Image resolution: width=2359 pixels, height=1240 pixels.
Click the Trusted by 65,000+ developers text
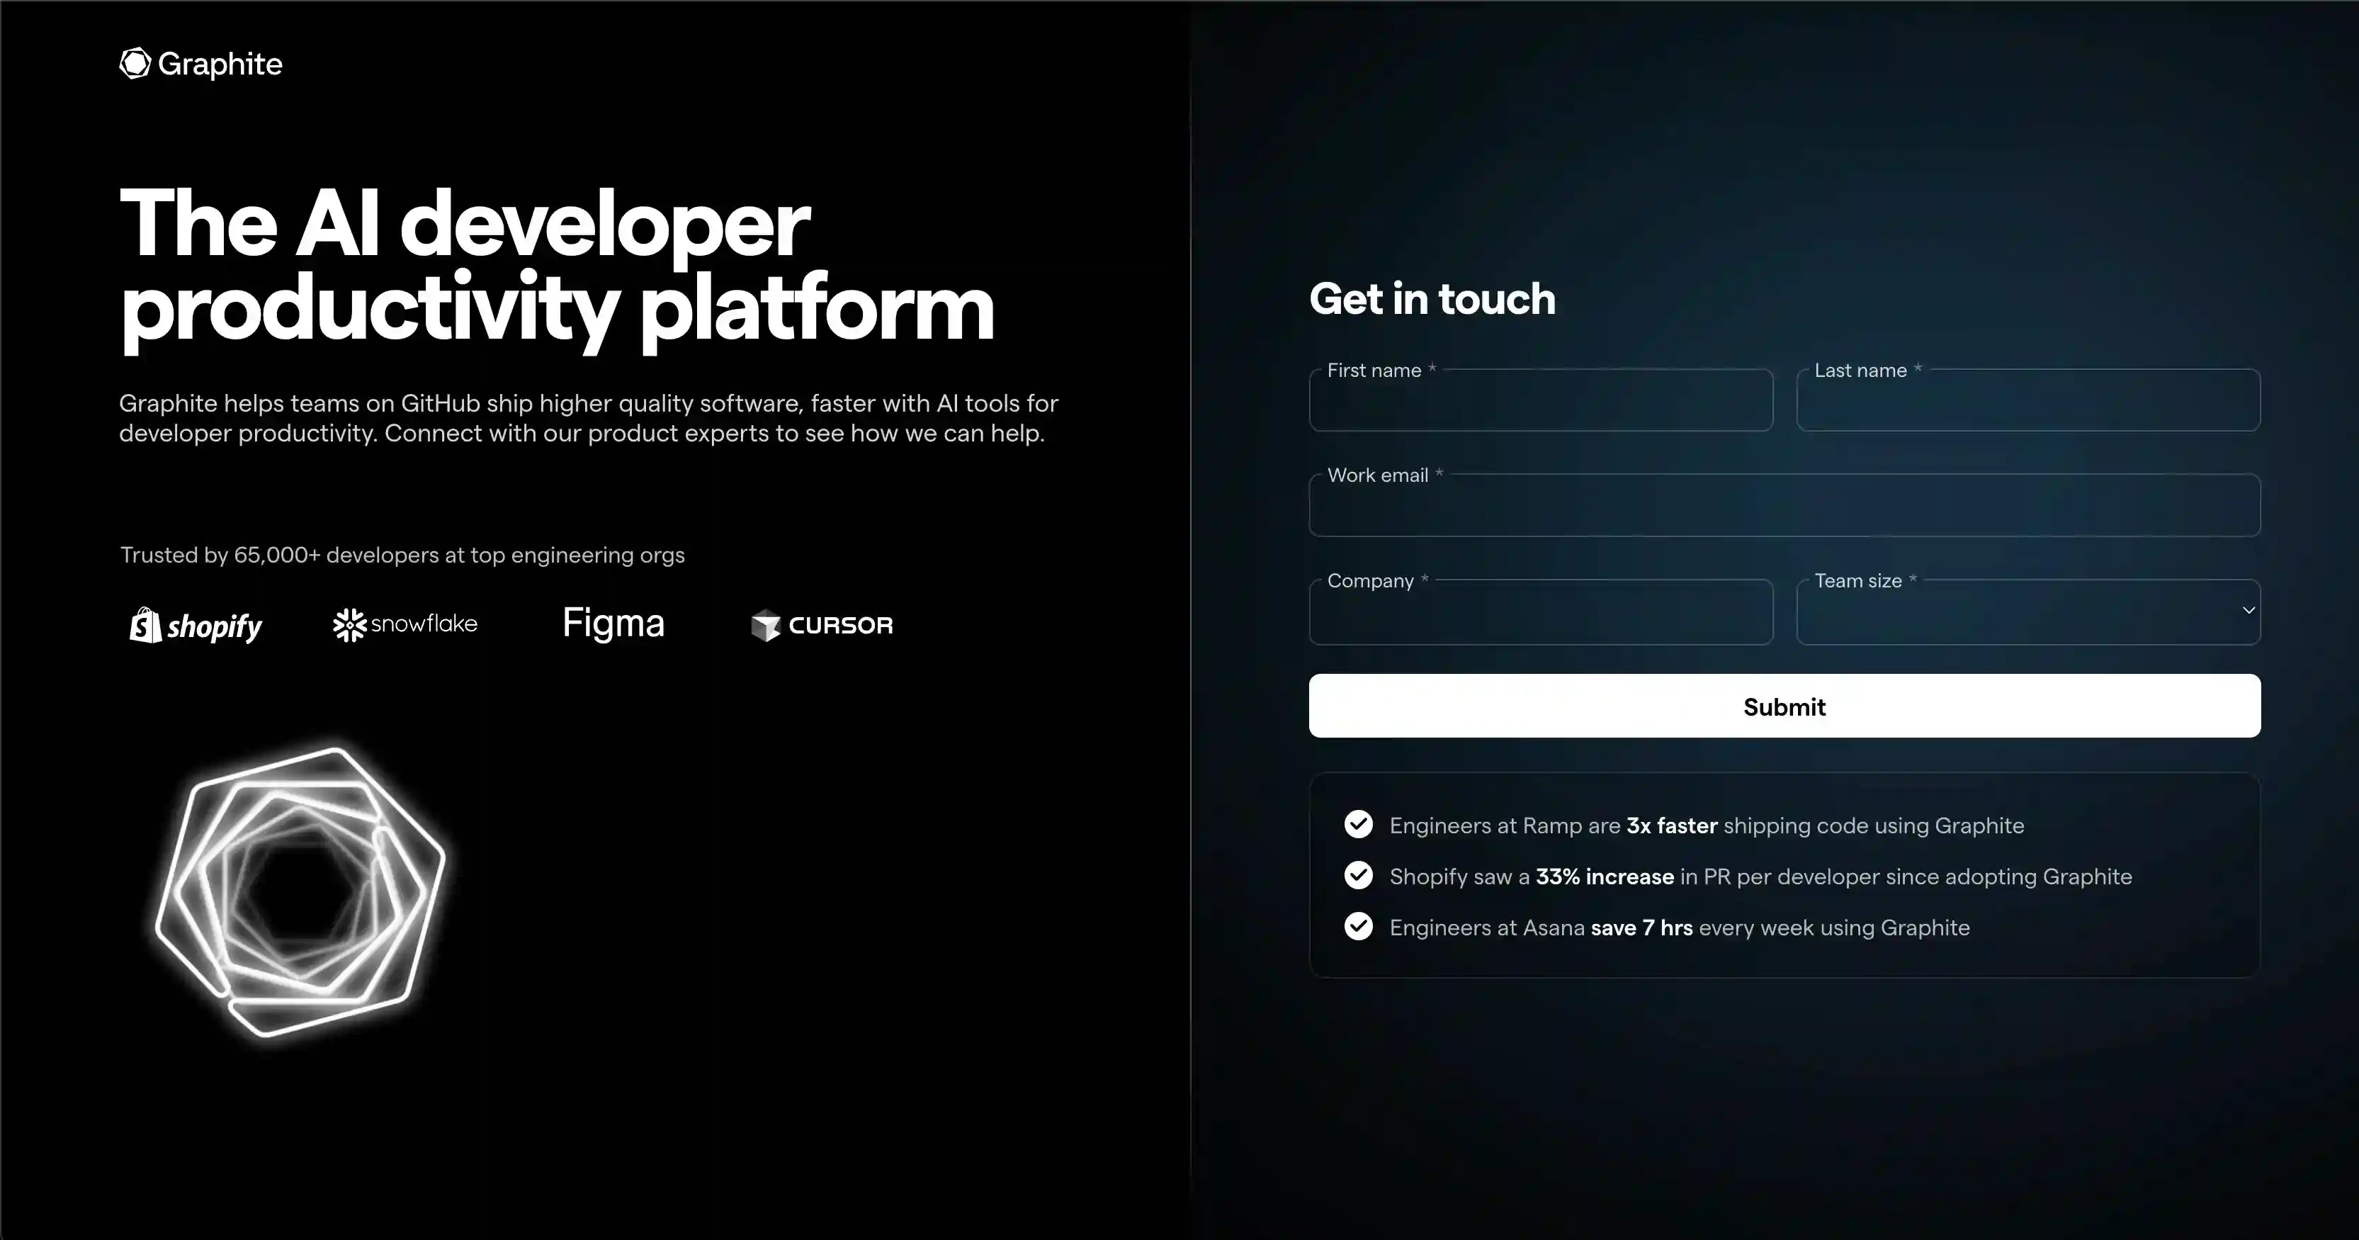coord(402,555)
